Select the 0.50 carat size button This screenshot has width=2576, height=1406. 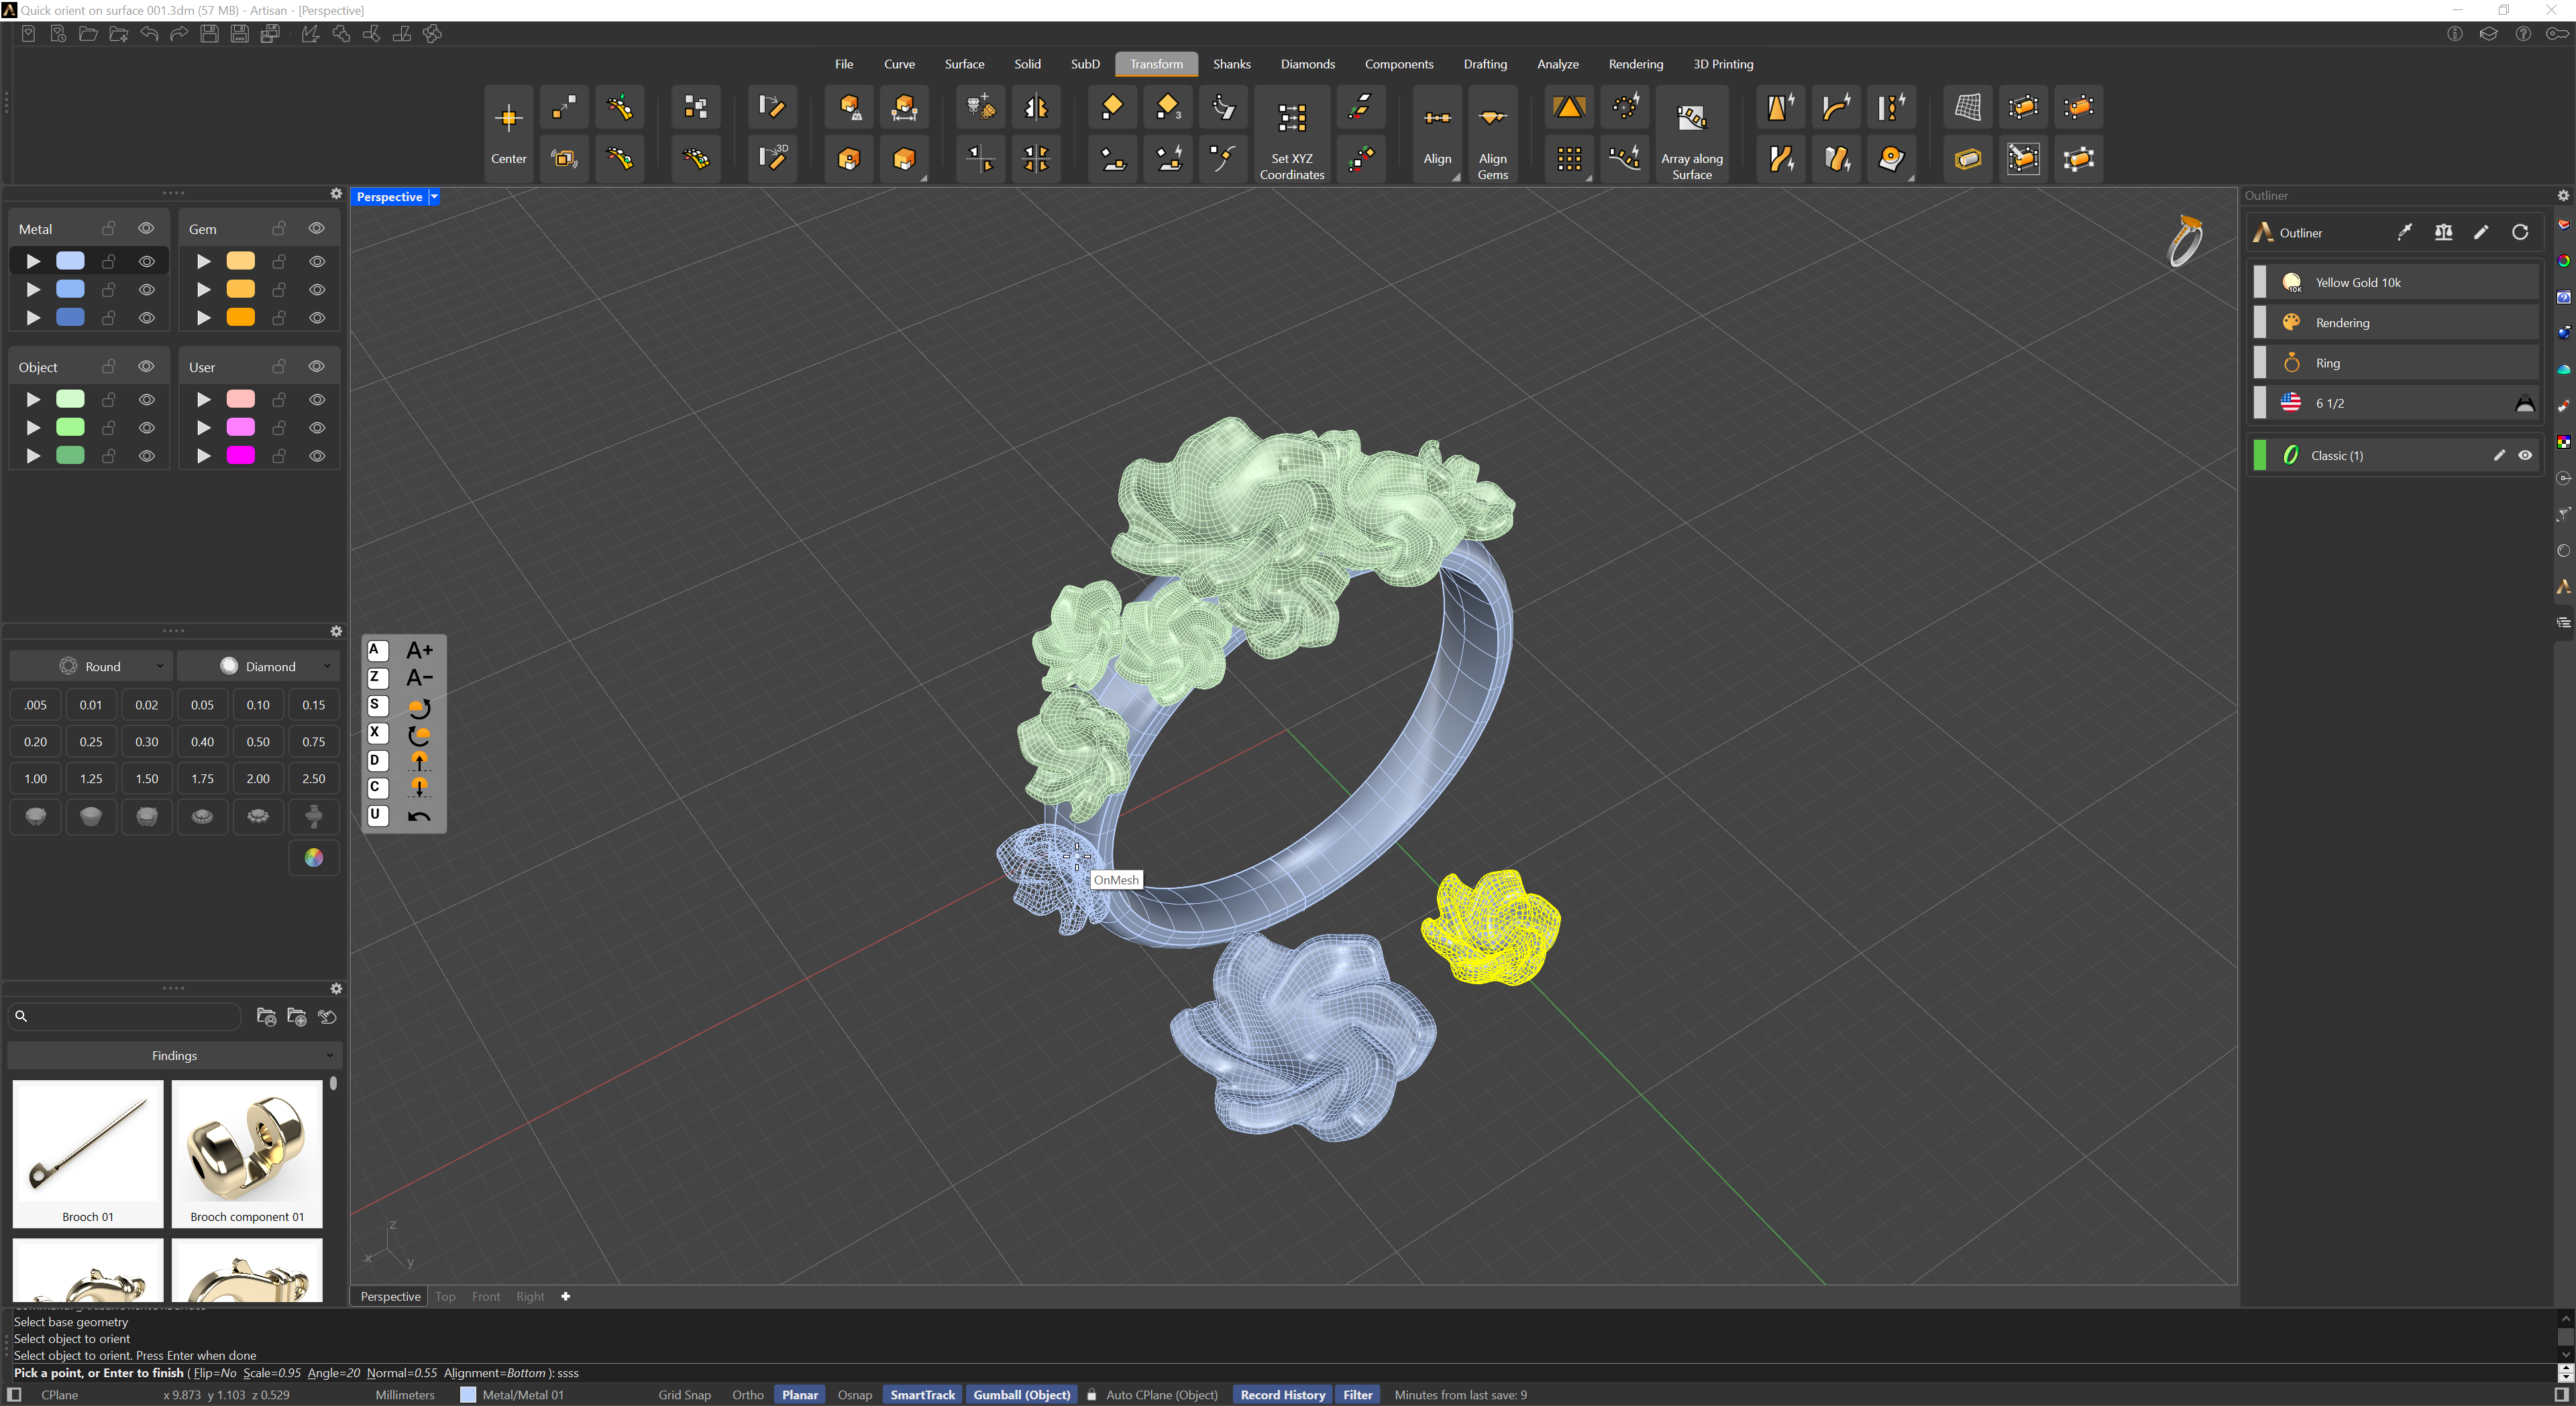[258, 742]
